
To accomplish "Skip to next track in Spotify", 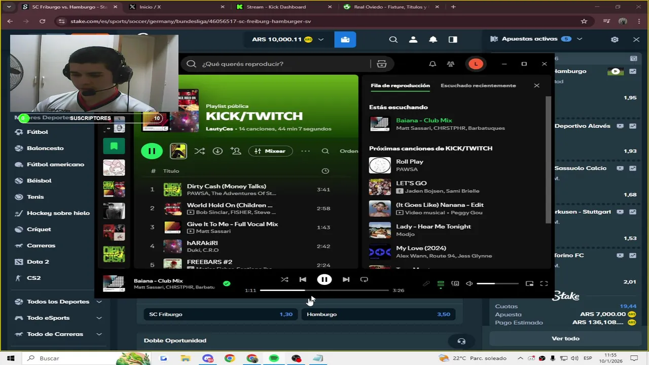I will click(x=346, y=279).
